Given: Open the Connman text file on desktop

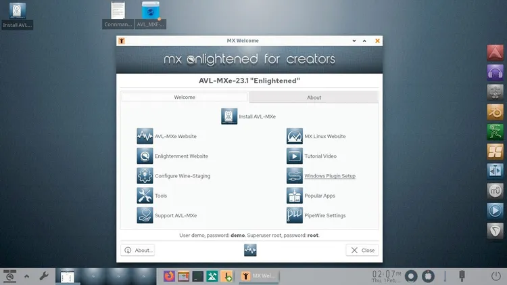Looking at the screenshot, I should point(118,15).
